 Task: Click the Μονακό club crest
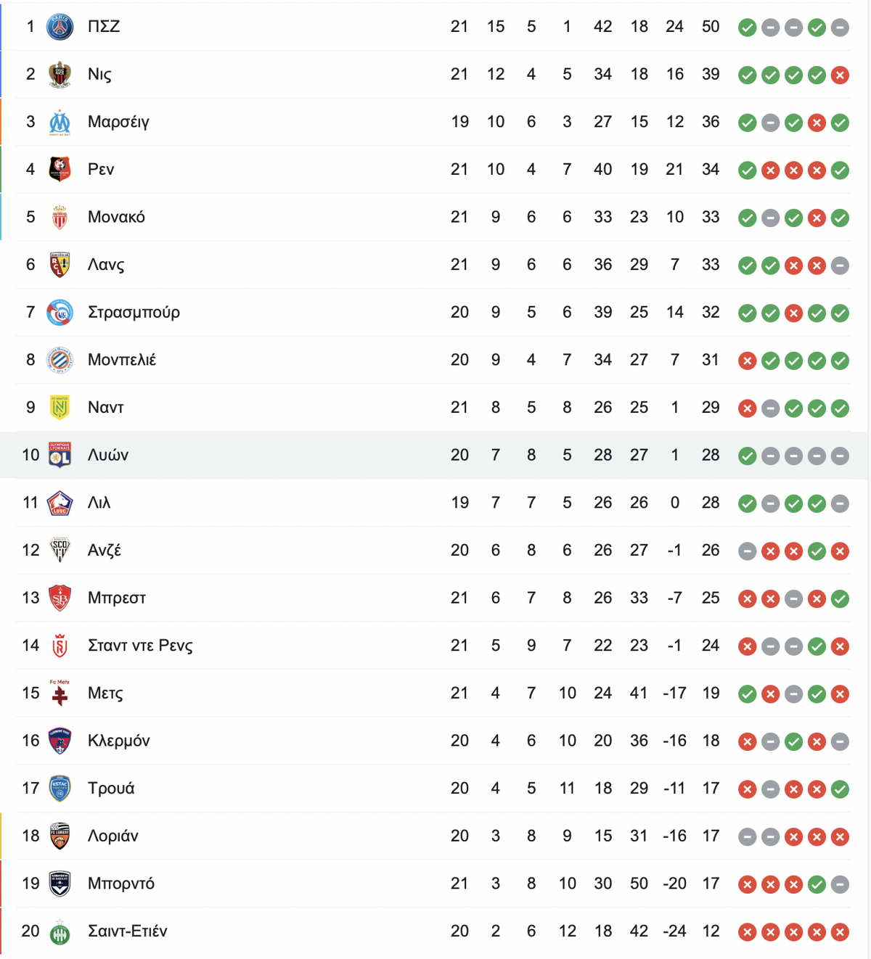point(60,217)
